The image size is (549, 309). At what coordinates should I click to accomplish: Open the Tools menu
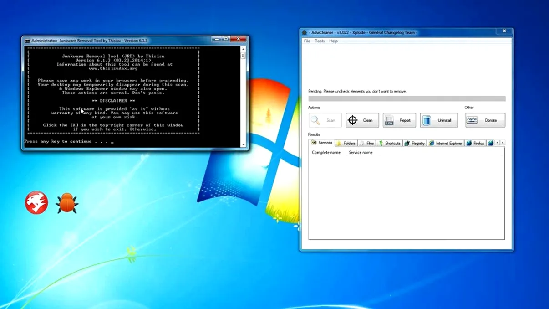320,41
